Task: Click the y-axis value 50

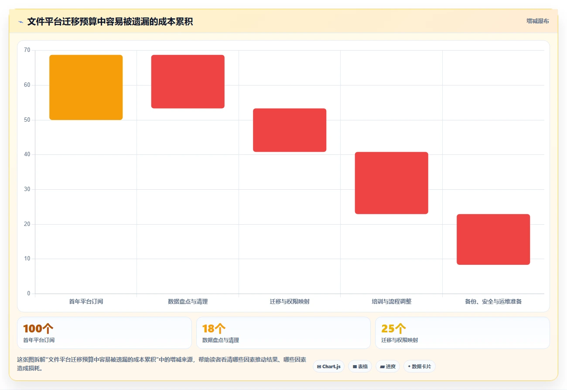Action: pyautogui.click(x=27, y=120)
